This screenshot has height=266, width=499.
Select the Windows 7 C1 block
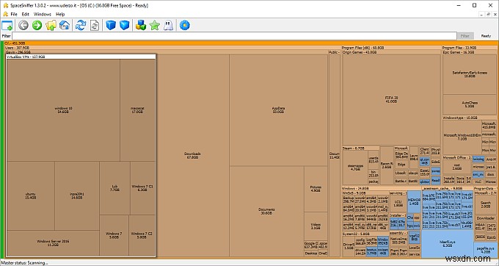(x=142, y=188)
